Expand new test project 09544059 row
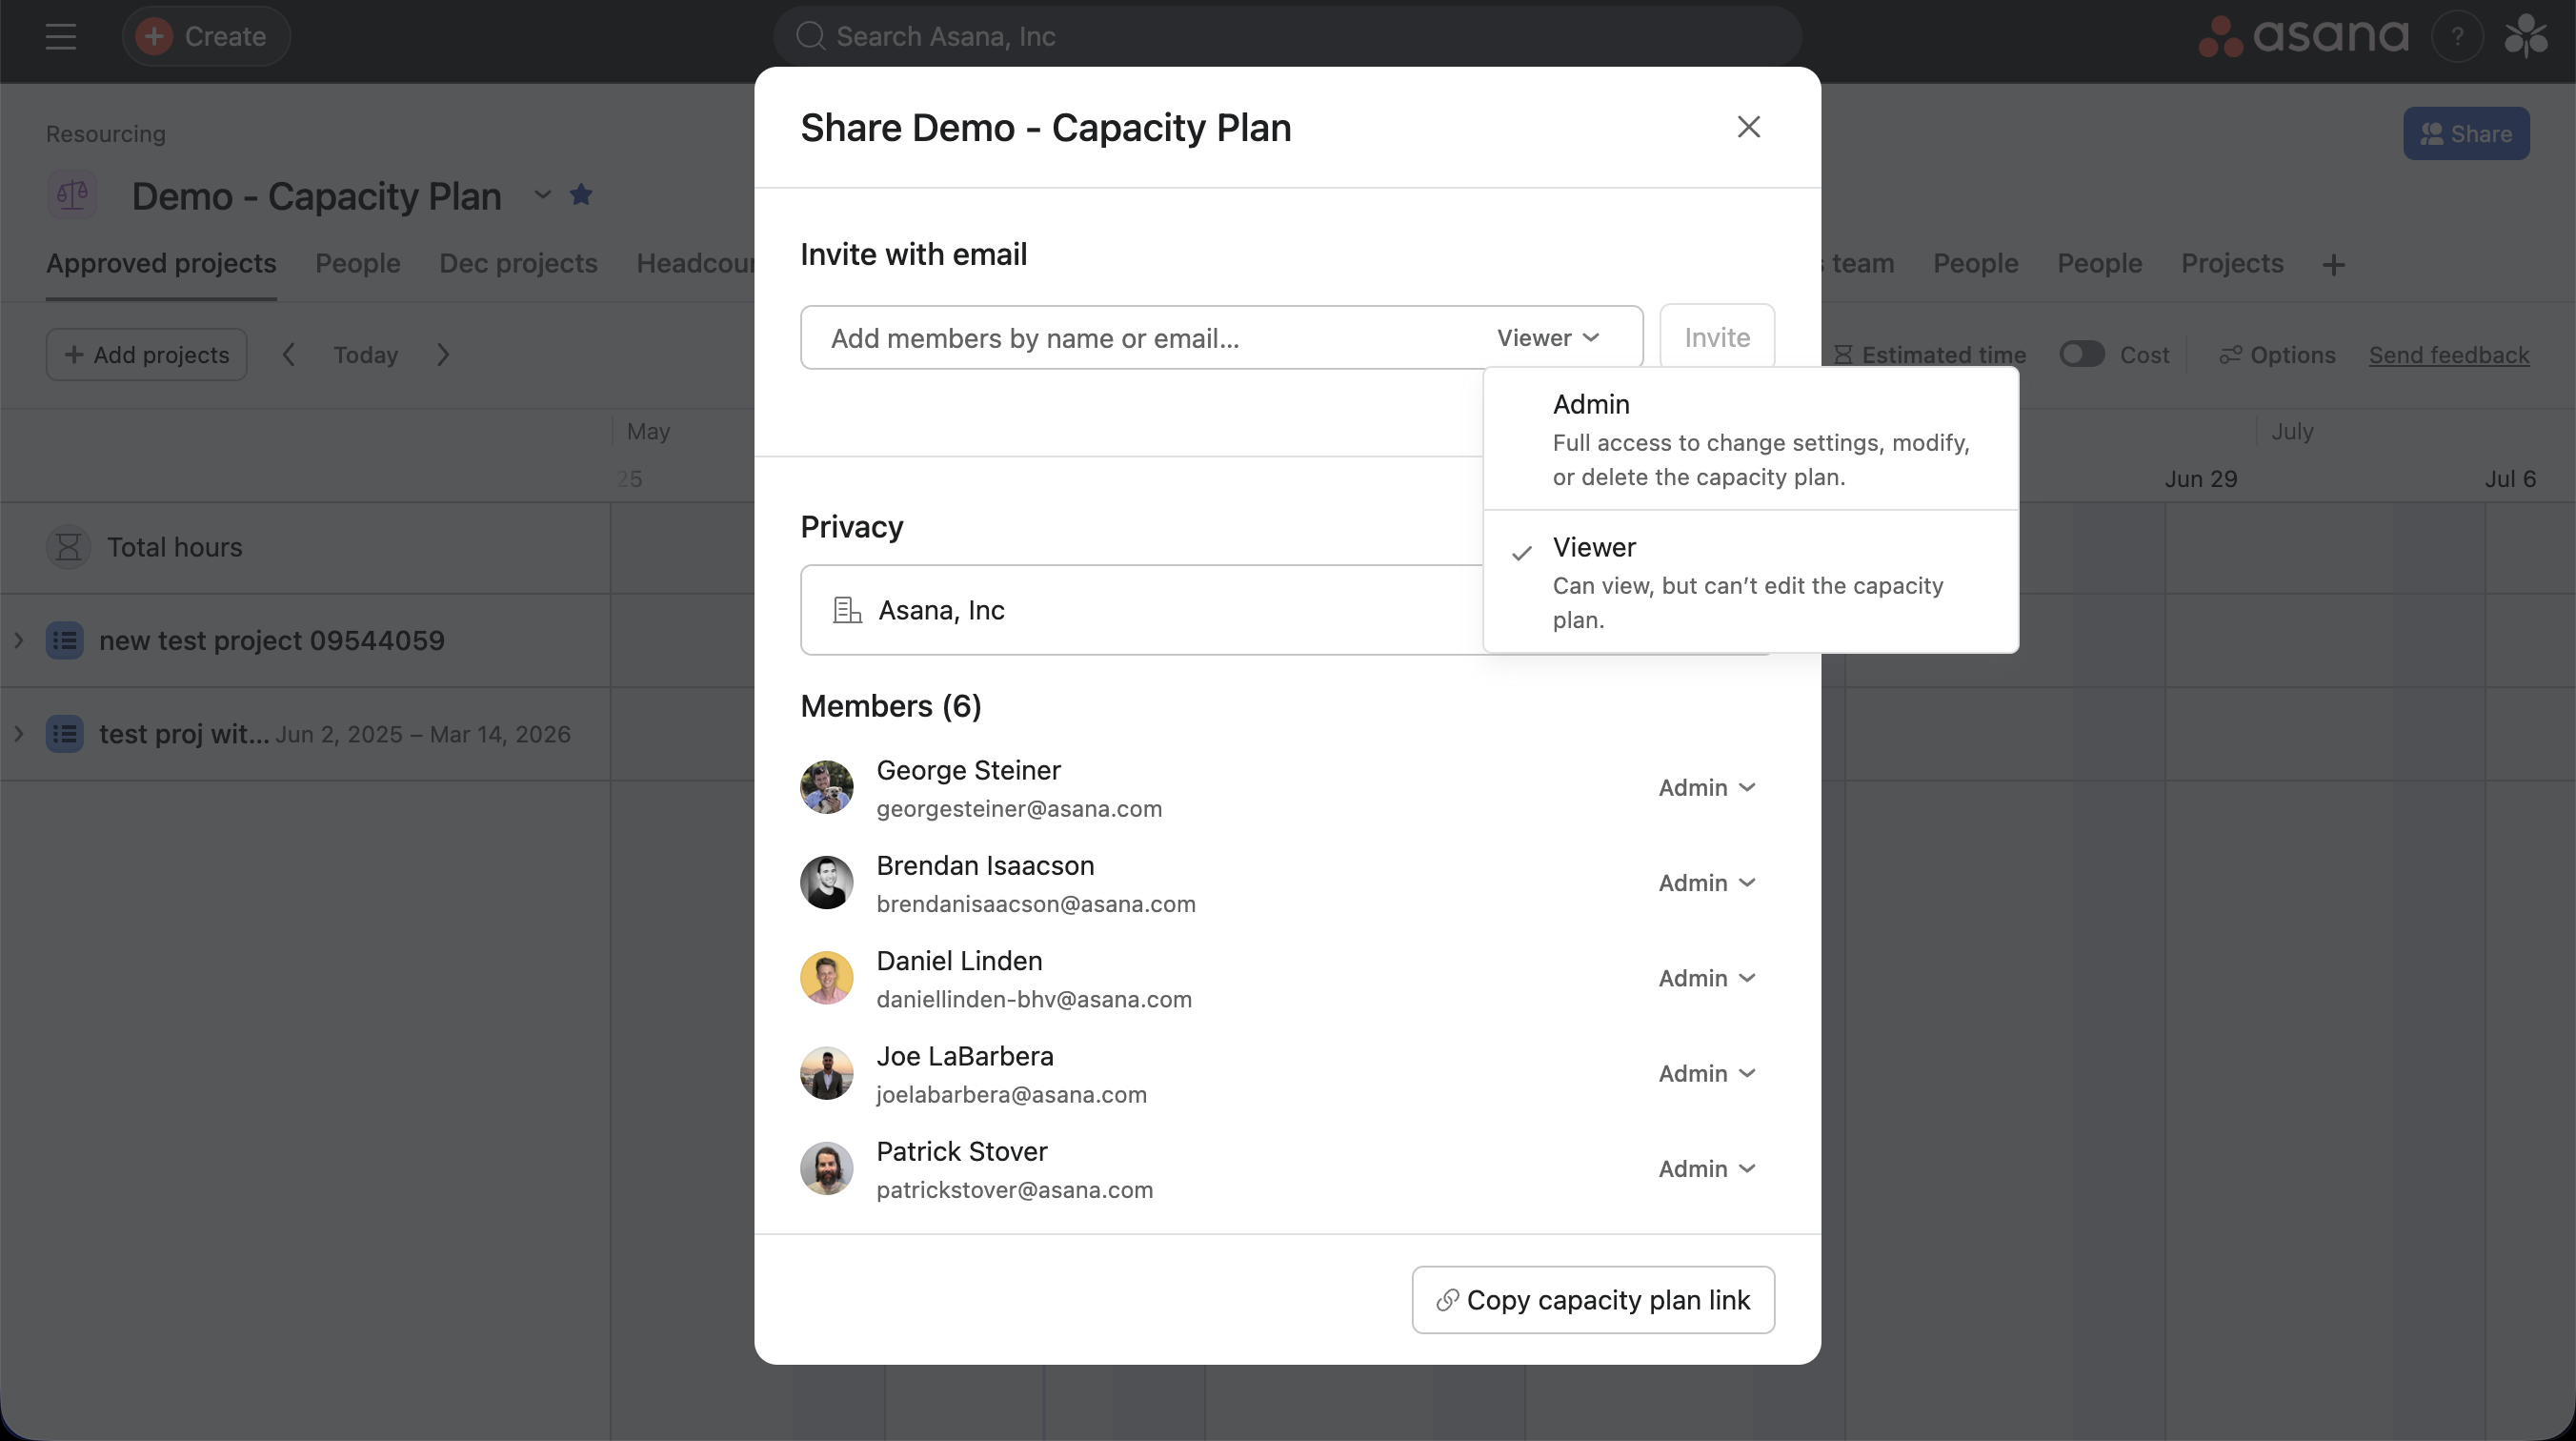Screen dimensions: 2576x1441 coord(18,640)
